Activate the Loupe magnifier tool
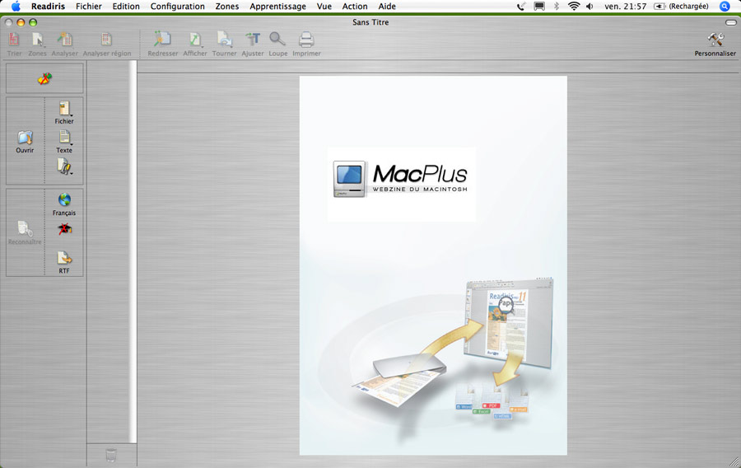This screenshot has height=468, width=741. [x=278, y=40]
